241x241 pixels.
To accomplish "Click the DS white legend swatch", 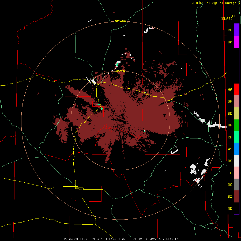I will (236, 161).
